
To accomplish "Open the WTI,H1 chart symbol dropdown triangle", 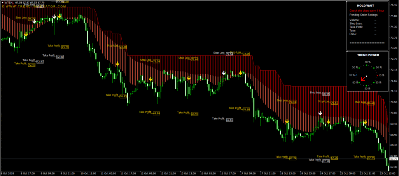I will coord(2,2).
